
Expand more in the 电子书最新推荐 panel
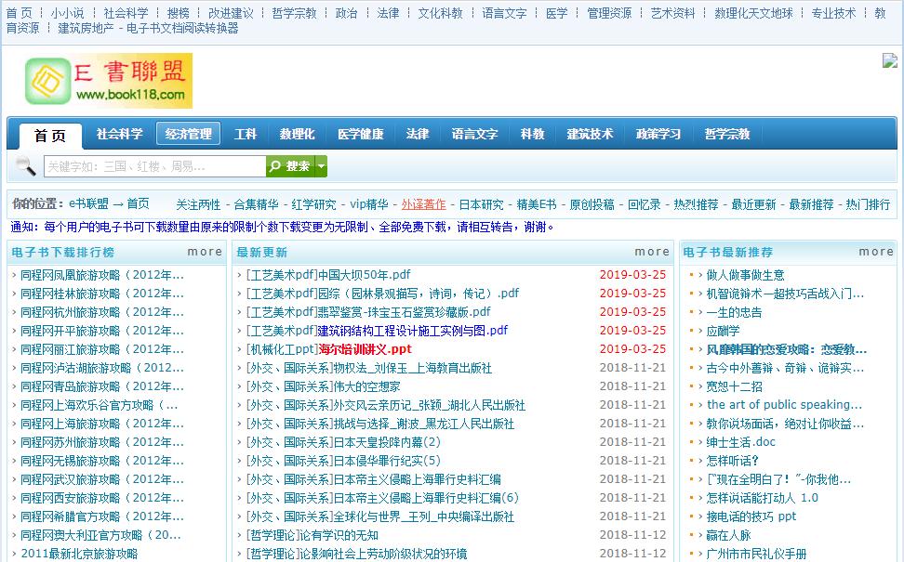[x=876, y=251]
